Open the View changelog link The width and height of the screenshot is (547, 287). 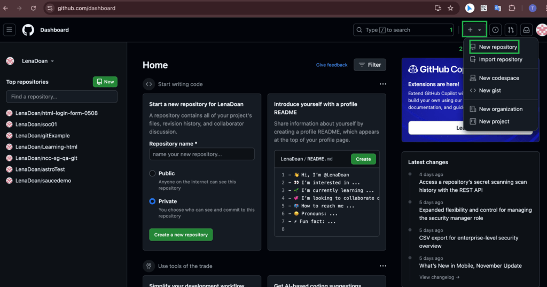pyautogui.click(x=439, y=277)
